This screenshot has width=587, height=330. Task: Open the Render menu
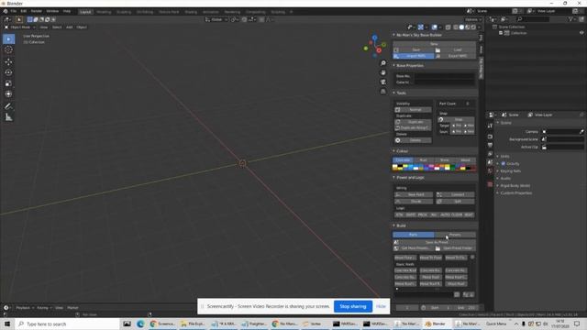tap(36, 11)
